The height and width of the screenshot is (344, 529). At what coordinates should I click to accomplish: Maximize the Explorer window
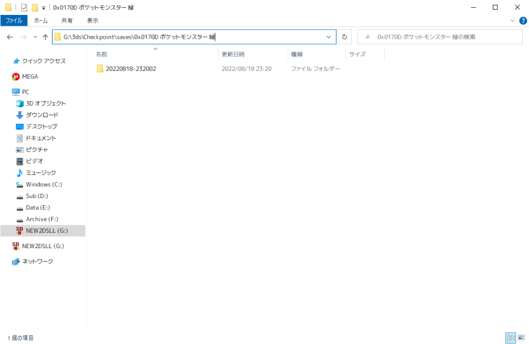[495, 7]
